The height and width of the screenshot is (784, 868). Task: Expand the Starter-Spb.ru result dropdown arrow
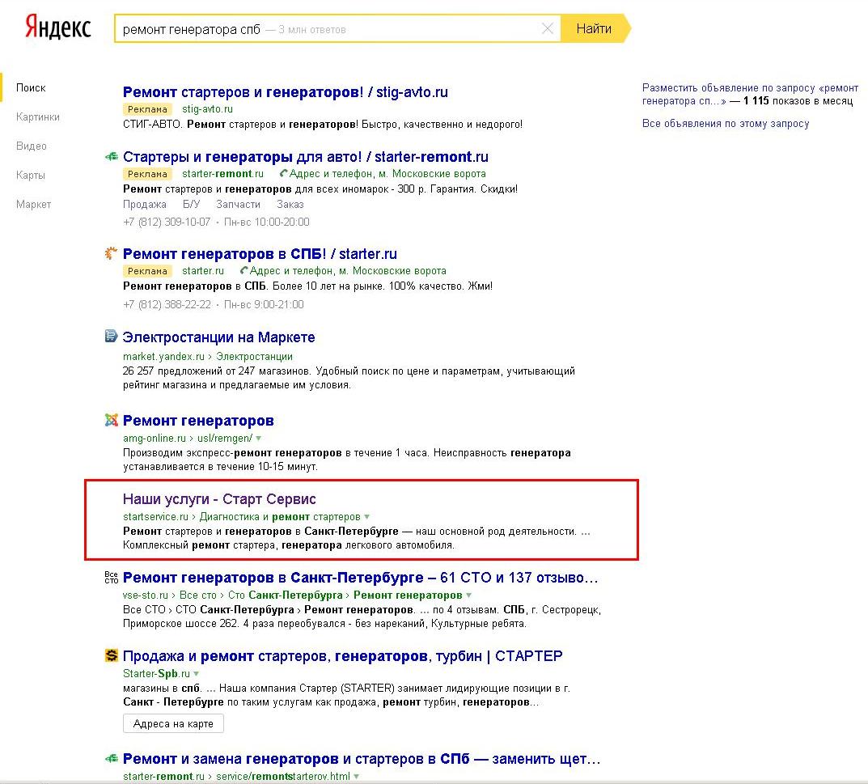point(196,674)
